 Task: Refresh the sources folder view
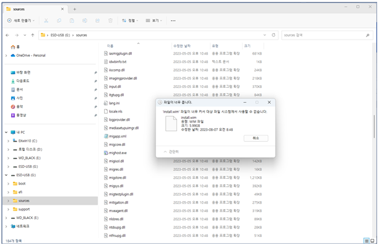[273, 35]
